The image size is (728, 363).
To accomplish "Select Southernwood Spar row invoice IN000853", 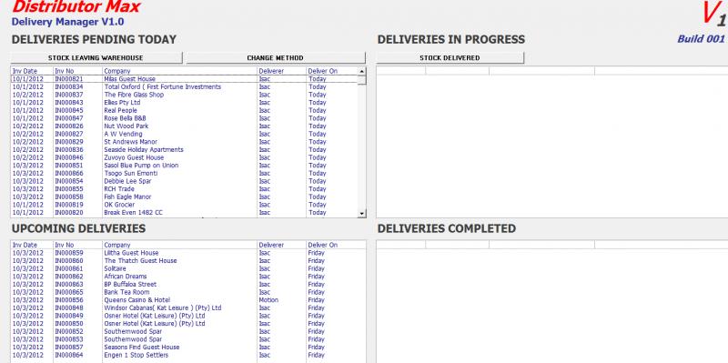I will coord(188,339).
